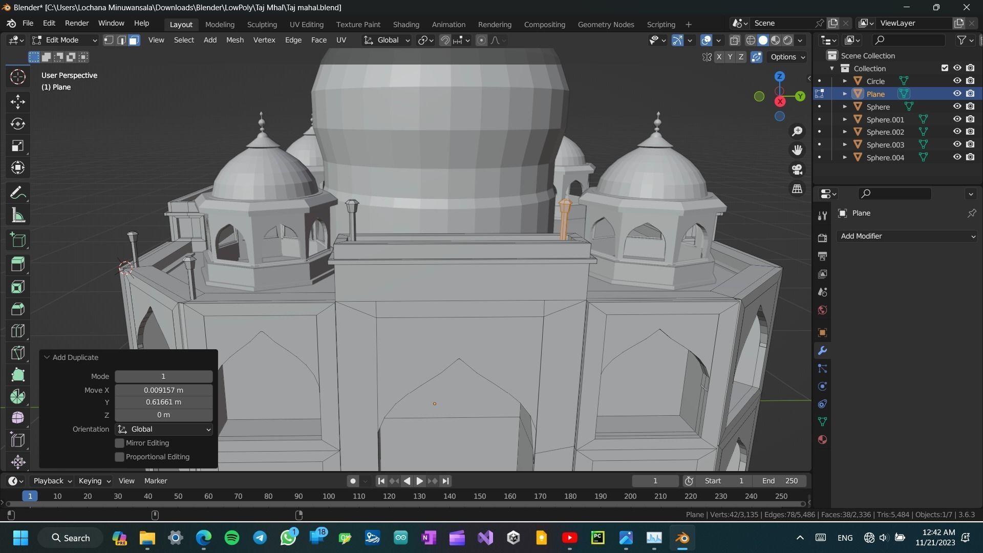Screen dimensions: 983x553
Task: Open the Edit Mode dropdown
Action: [x=64, y=40]
